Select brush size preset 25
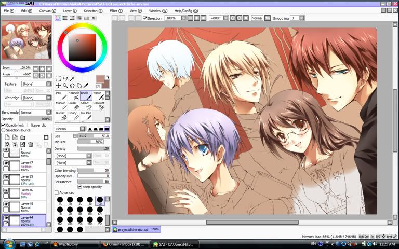Screen dimensions: 399x249 pyautogui.click(x=60, y=200)
